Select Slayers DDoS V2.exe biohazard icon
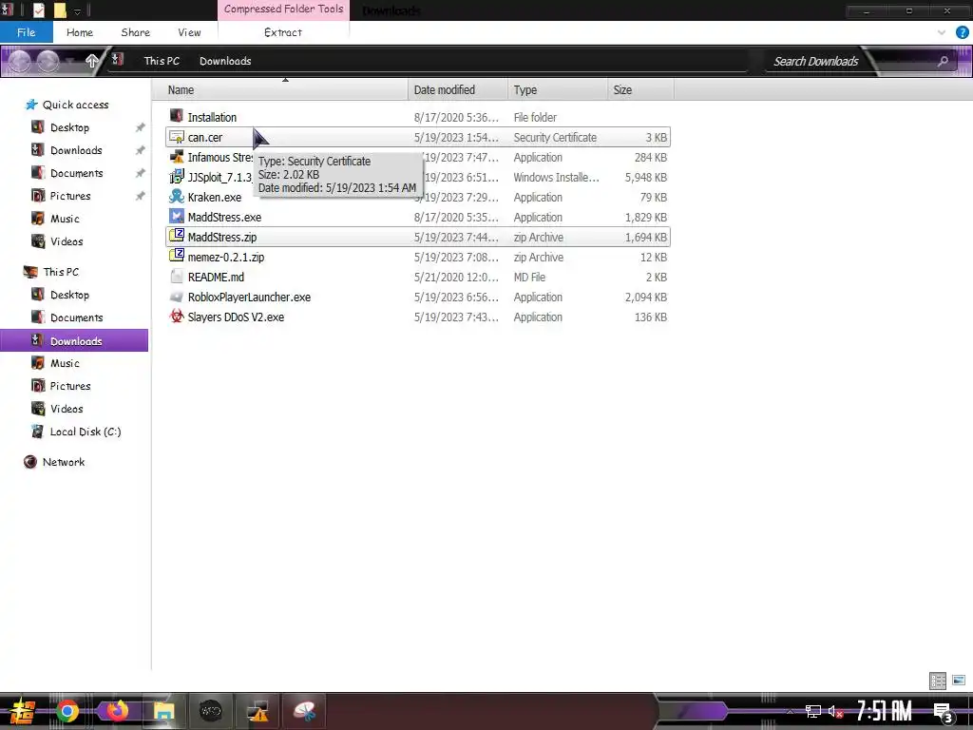Viewport: 973px width, 730px height. 177,316
